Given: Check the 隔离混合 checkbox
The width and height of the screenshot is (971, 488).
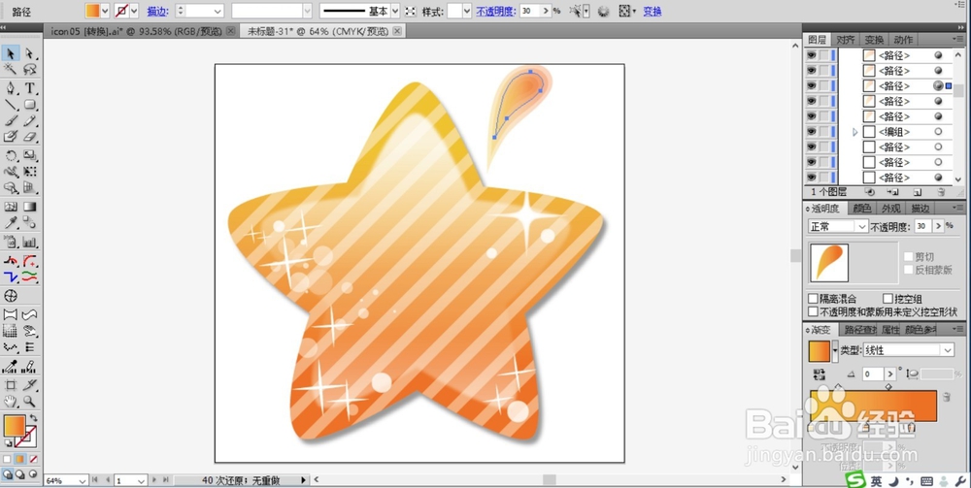Looking at the screenshot, I should (813, 300).
